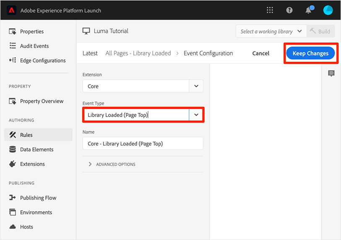
Task: Click the Rules tools icon
Action: (13, 135)
